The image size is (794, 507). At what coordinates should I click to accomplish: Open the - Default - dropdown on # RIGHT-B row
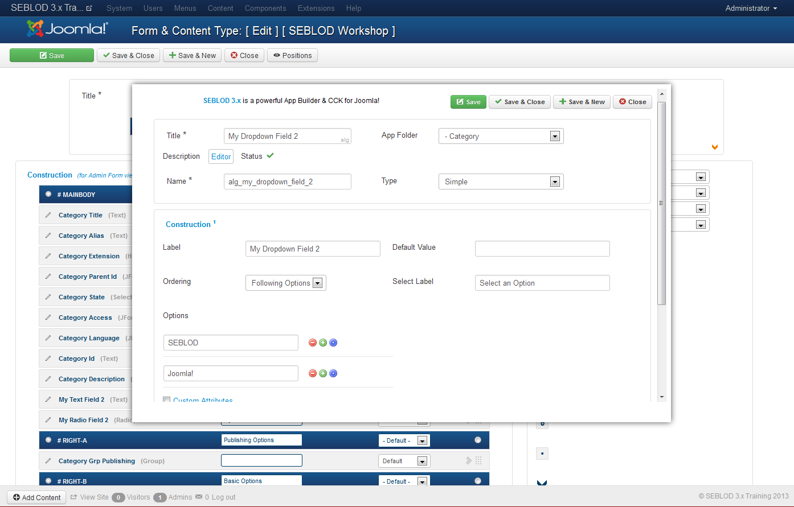(x=404, y=481)
